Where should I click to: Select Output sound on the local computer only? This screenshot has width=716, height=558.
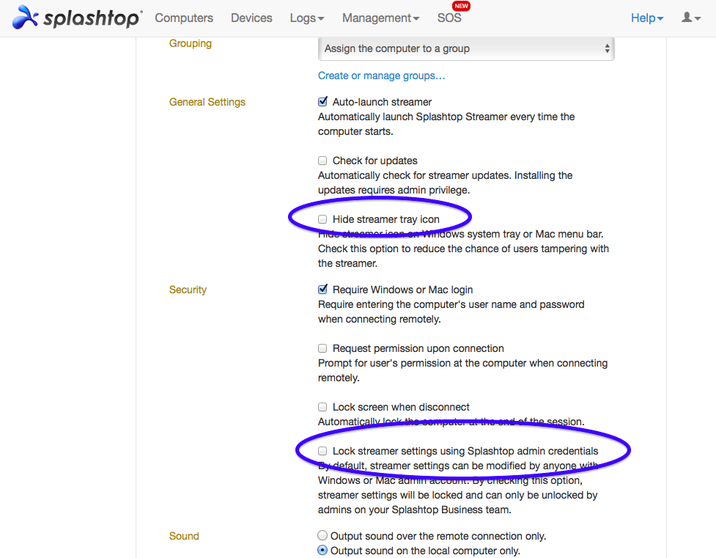tap(323, 550)
